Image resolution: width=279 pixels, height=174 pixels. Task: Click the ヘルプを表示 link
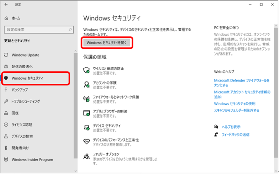tap(231, 127)
